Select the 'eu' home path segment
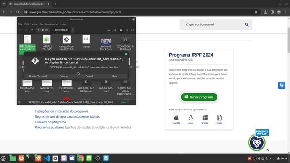290x163 pixels. (45, 30)
